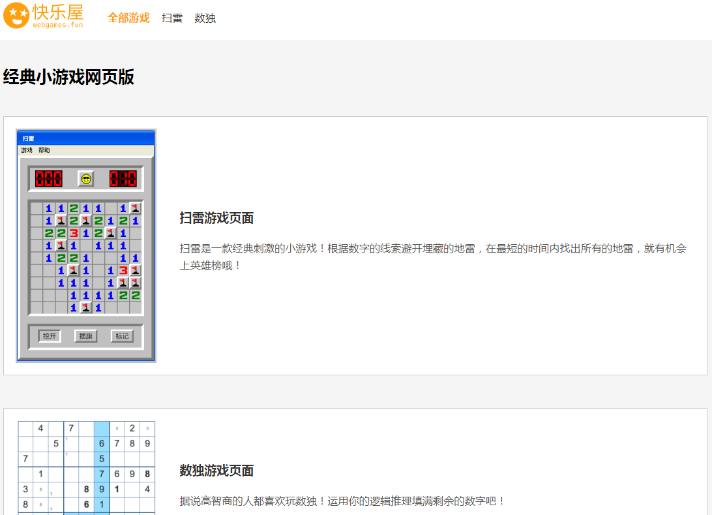Go to 数独 in the top navigation
The image size is (712, 515).
pyautogui.click(x=205, y=18)
